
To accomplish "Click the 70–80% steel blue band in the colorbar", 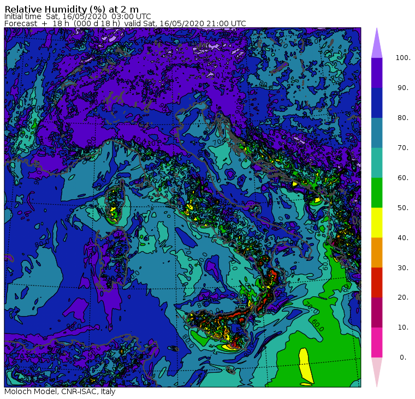I will click(377, 133).
